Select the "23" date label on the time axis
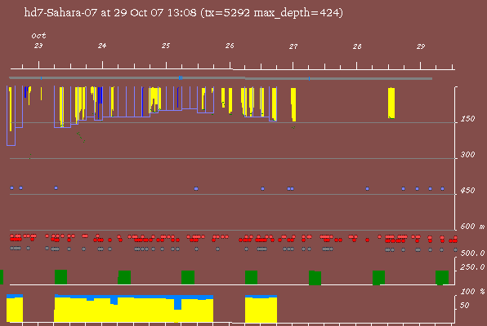This screenshot has height=326, width=487. 38,46
